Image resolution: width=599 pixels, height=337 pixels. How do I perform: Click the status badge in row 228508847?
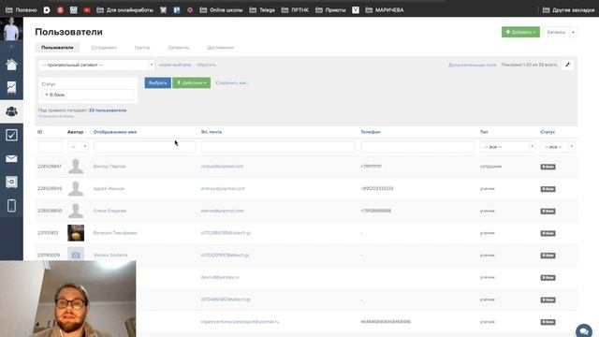point(548,167)
